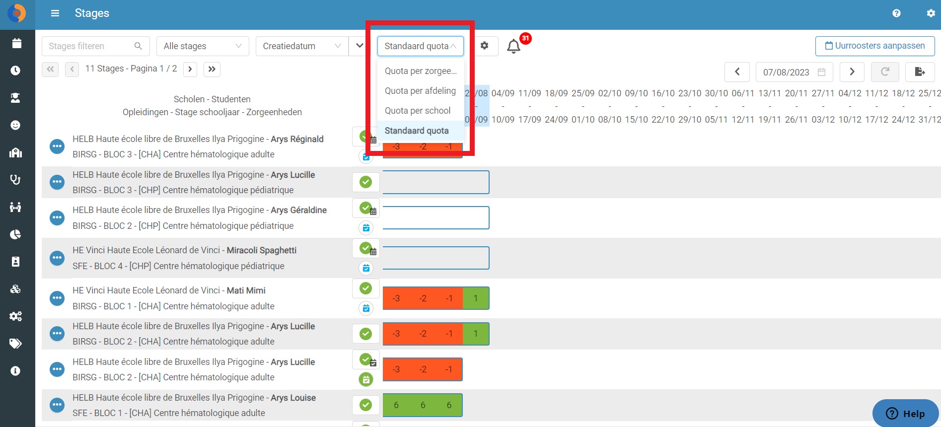Collapse the Standaard quota dropdown
The height and width of the screenshot is (427, 941).
420,46
